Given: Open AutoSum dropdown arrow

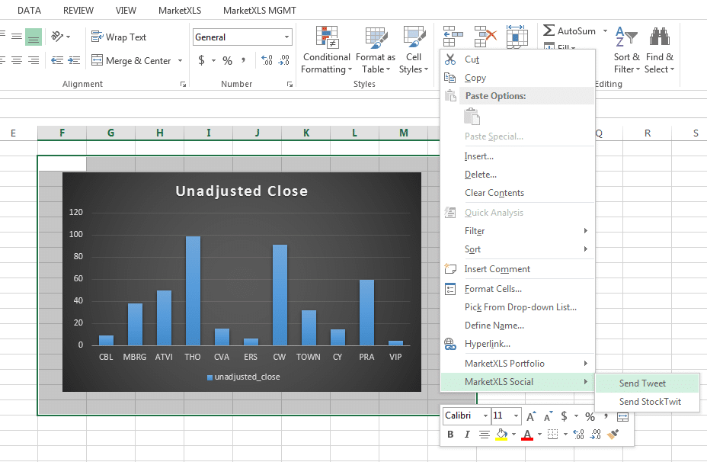Looking at the screenshot, I should pos(605,30).
